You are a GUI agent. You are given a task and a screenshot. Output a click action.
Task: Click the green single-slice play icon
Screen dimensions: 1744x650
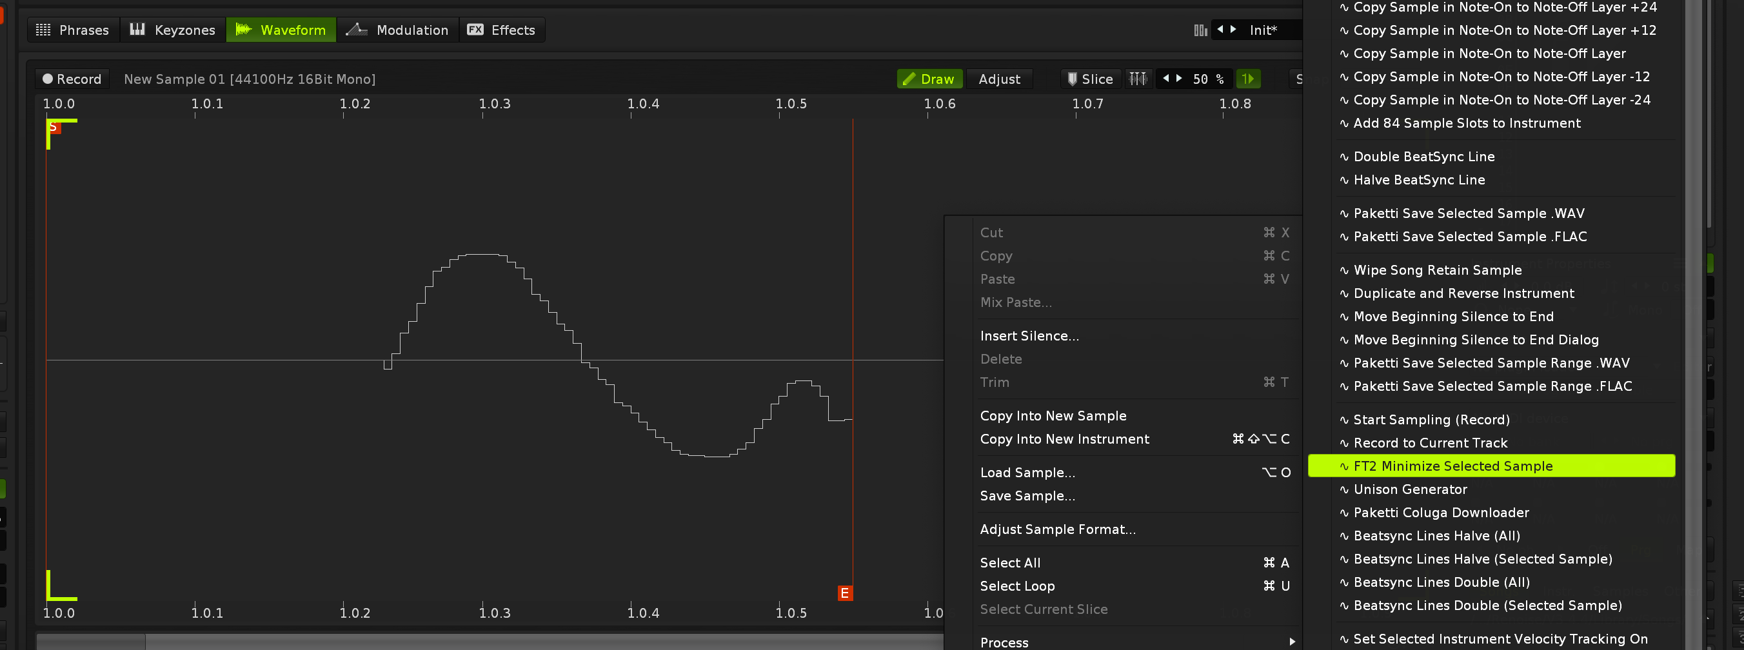click(1247, 79)
